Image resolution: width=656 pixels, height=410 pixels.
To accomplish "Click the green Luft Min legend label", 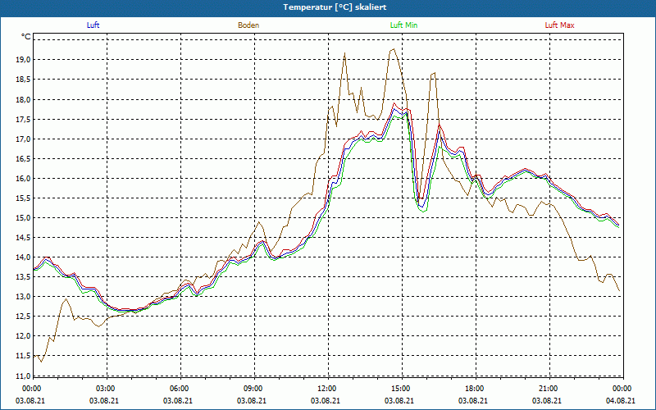I will click(x=403, y=25).
